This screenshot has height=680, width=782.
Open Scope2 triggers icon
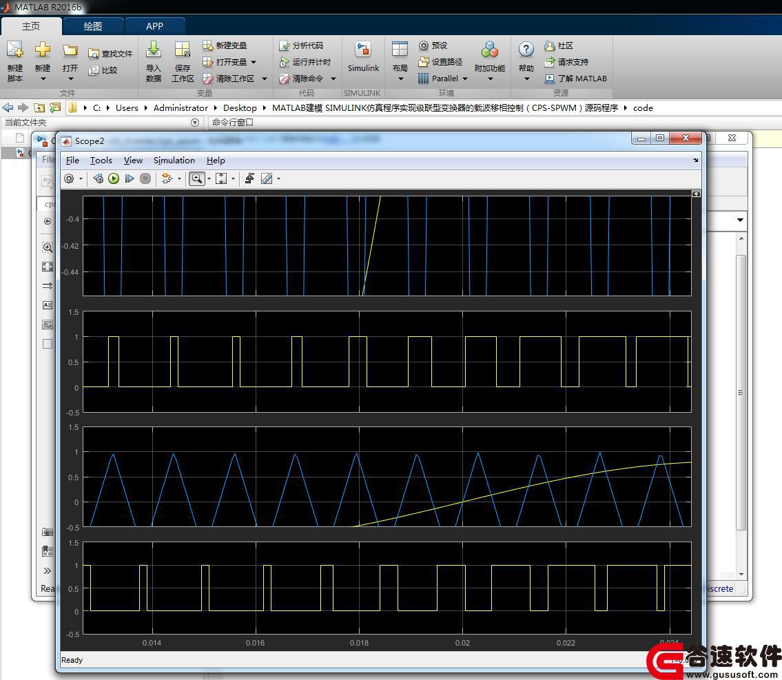[x=250, y=178]
